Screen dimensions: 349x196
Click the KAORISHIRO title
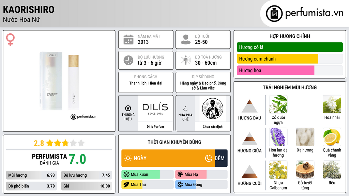[29, 10]
